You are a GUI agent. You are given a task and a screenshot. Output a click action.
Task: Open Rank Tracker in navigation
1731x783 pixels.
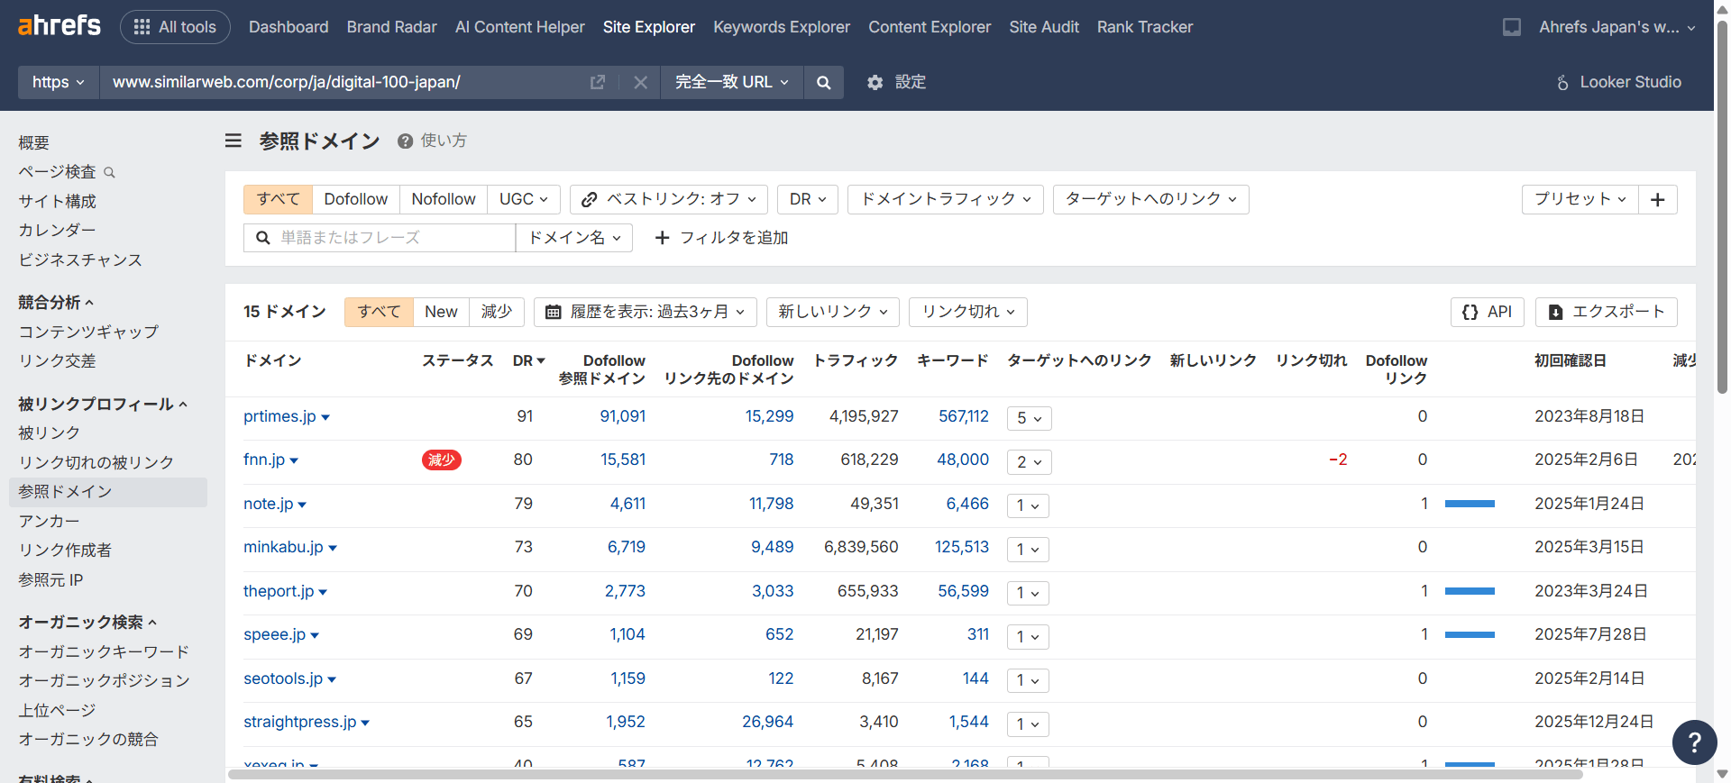1145,27
